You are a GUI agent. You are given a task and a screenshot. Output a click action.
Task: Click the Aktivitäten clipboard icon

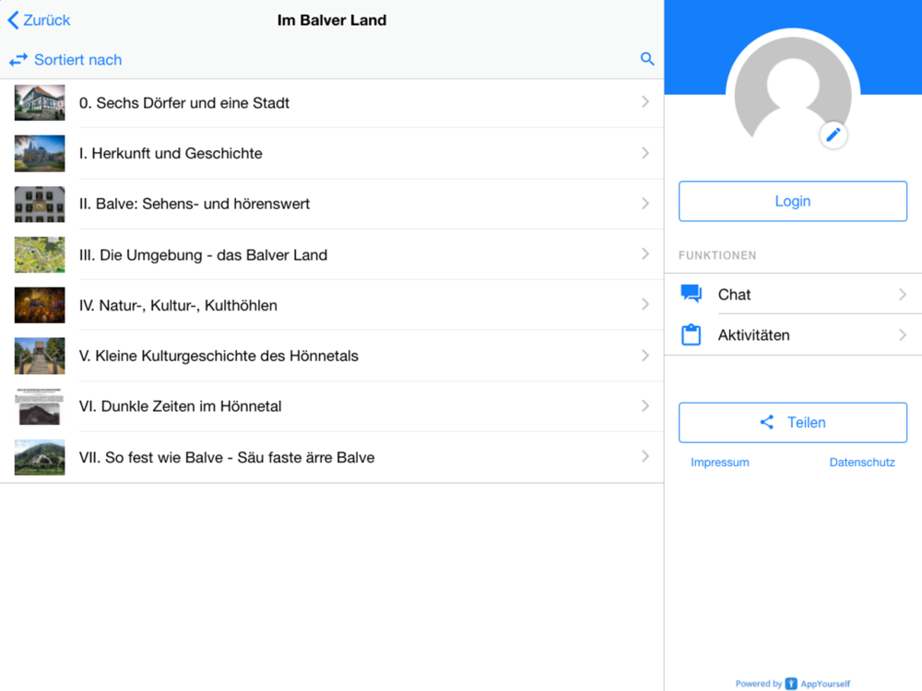tap(691, 334)
